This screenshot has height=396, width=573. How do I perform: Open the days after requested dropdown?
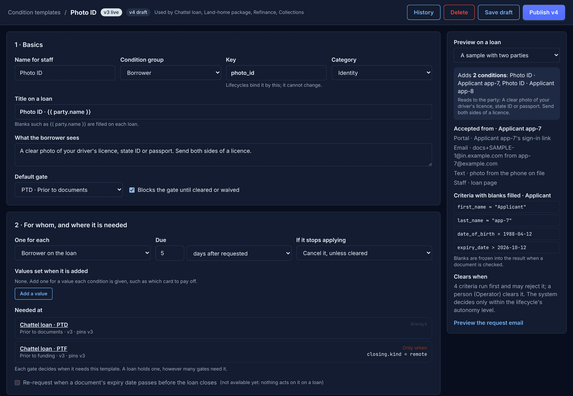[239, 253]
